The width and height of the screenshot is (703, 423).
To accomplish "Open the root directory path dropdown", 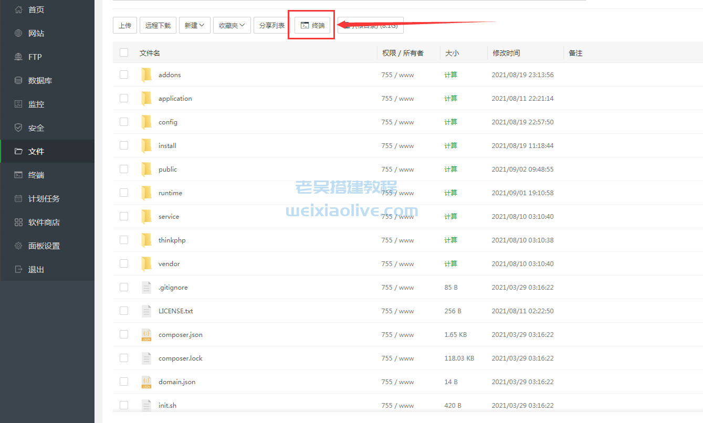I will 370,25.
